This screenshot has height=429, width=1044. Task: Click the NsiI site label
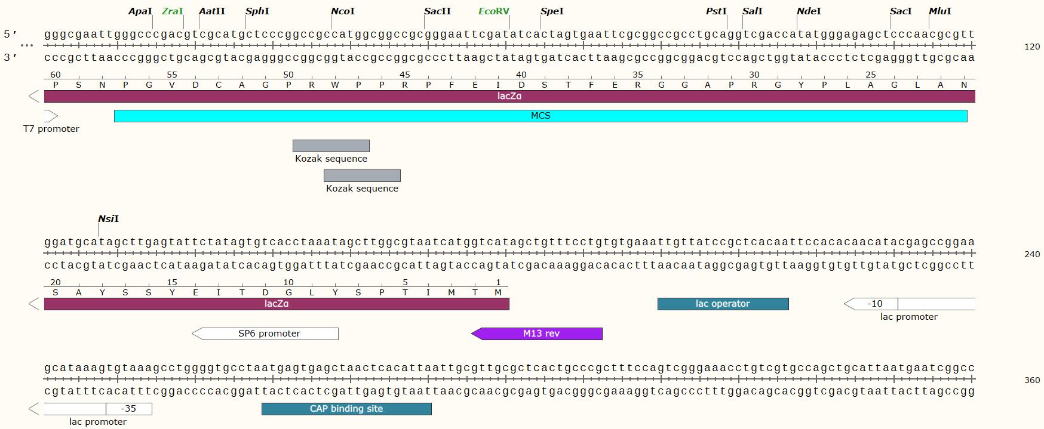pyautogui.click(x=108, y=219)
